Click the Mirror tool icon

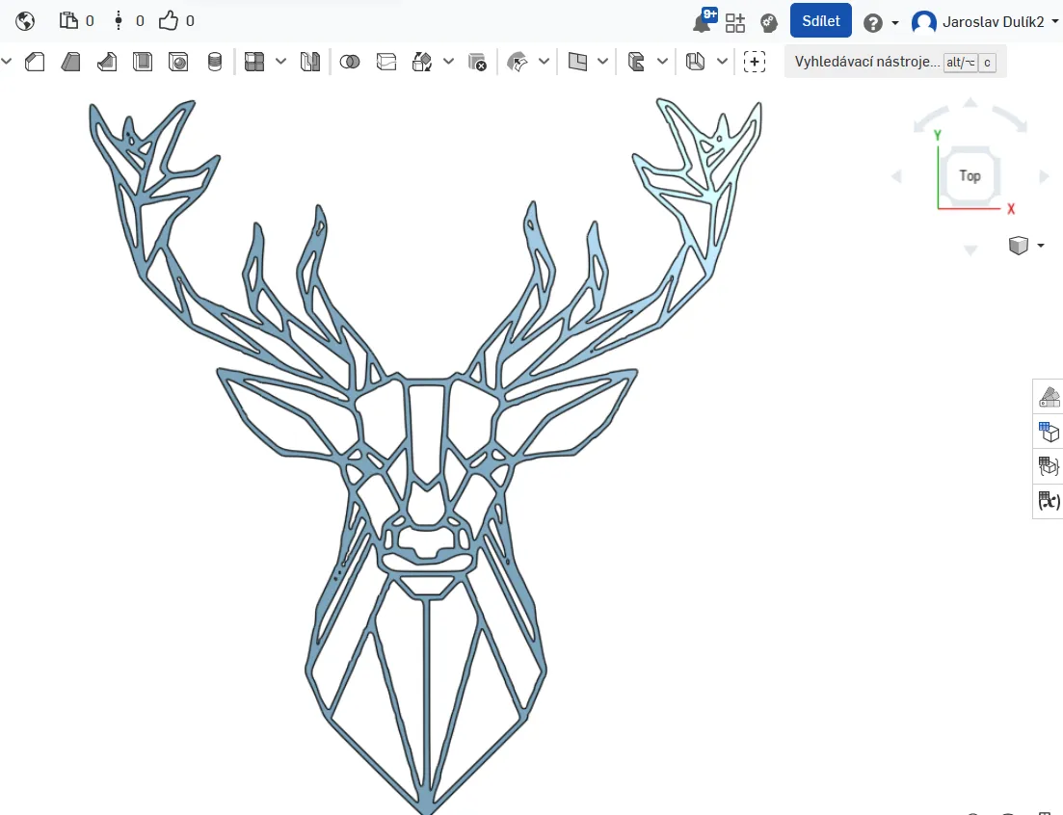tap(309, 63)
